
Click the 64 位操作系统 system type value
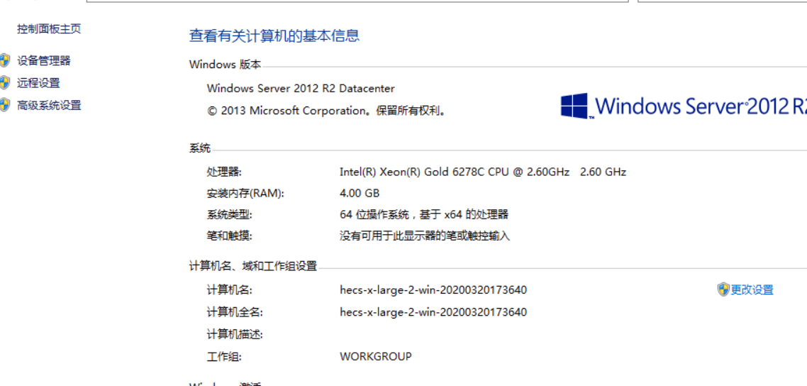tap(424, 214)
